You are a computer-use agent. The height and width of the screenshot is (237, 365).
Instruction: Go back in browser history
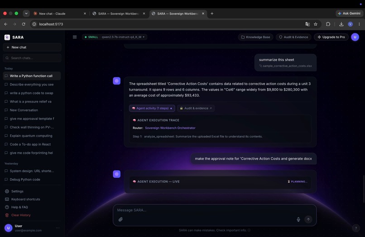pos(6,24)
